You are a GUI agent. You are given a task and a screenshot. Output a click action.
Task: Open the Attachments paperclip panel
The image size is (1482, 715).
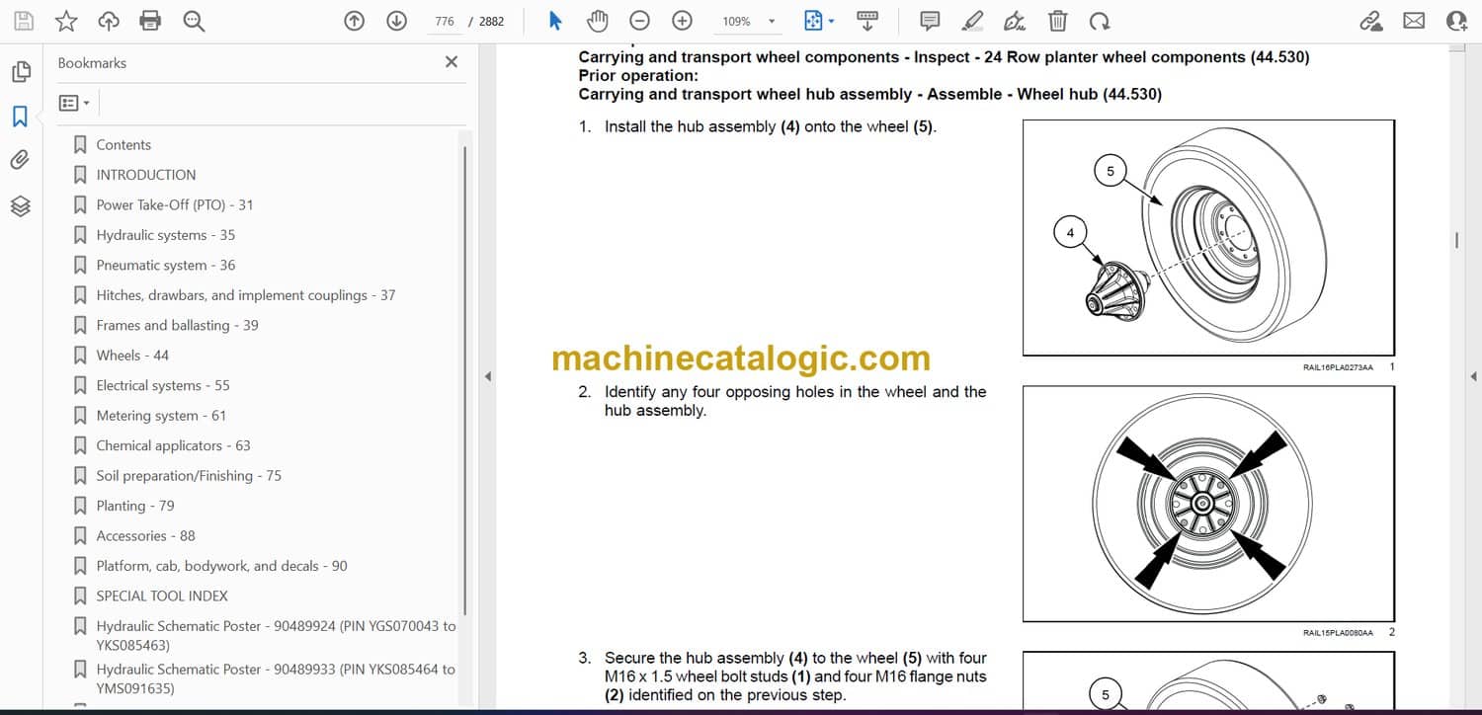[20, 160]
